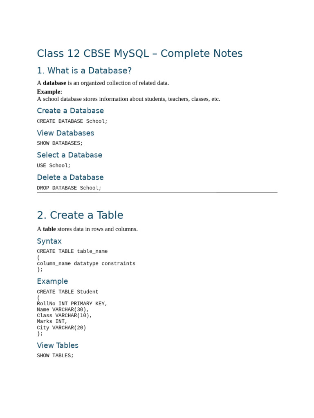Click the USE School; code line
The image size is (314, 418).
point(54,166)
